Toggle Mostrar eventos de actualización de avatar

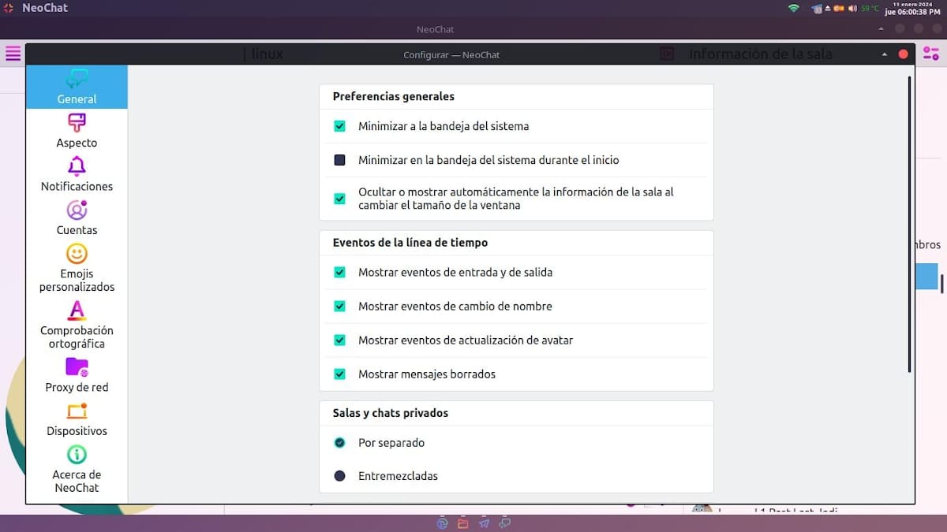tap(339, 340)
